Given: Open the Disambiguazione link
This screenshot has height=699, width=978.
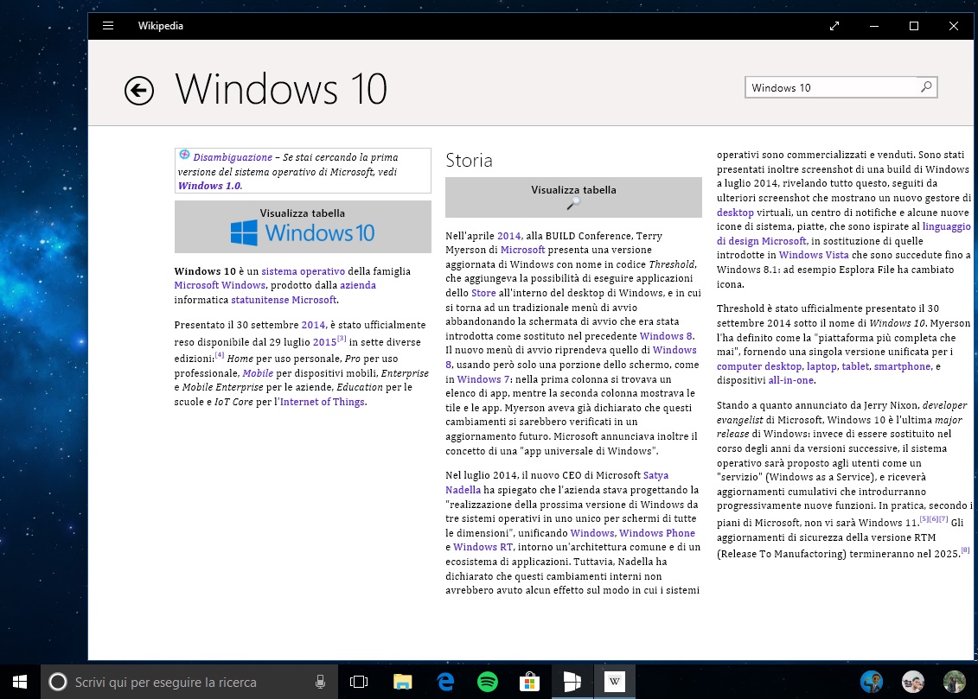Looking at the screenshot, I should tap(232, 157).
